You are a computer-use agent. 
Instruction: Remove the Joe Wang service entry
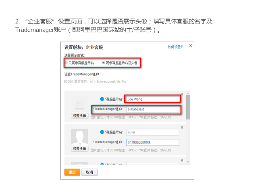tap(182, 94)
